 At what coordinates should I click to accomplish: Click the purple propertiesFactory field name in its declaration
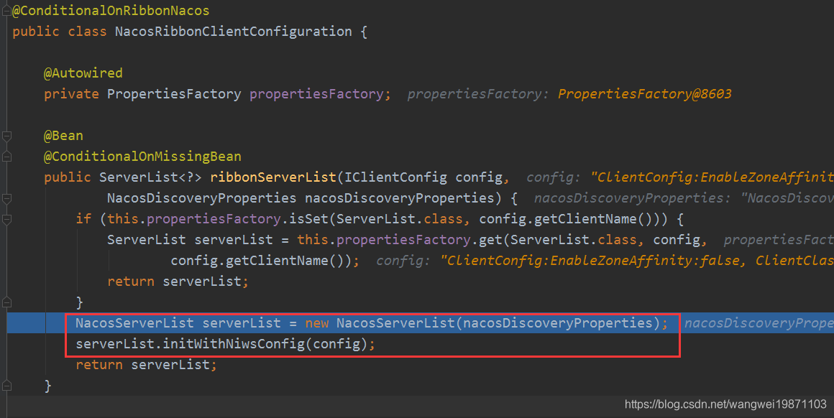click(x=316, y=94)
